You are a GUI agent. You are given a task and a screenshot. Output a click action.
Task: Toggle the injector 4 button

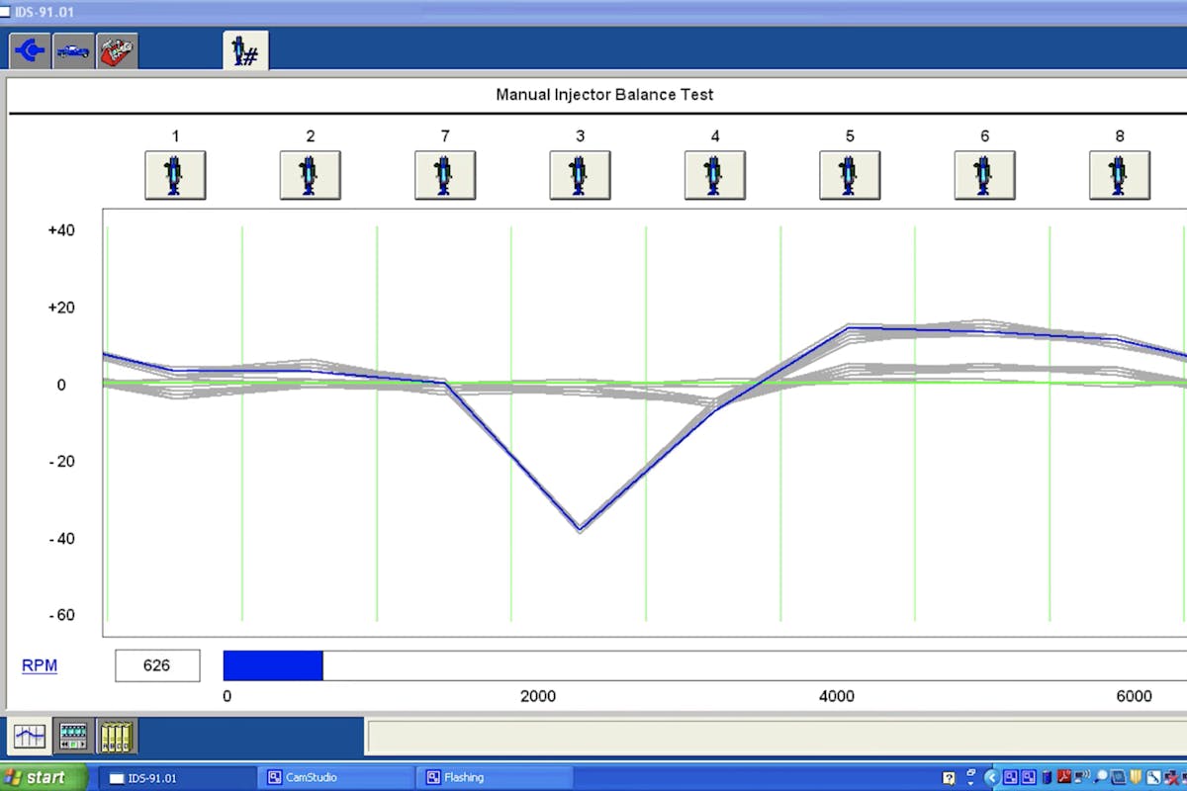[714, 175]
